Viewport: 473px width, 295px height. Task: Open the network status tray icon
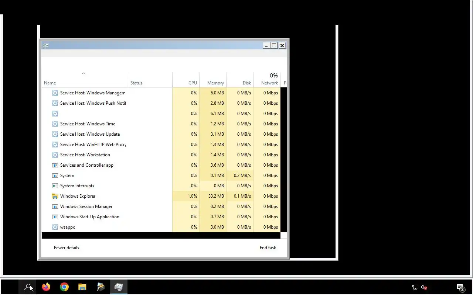tap(415, 287)
